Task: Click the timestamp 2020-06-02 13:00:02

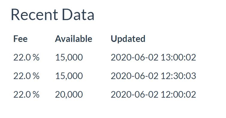Action: [153, 57]
